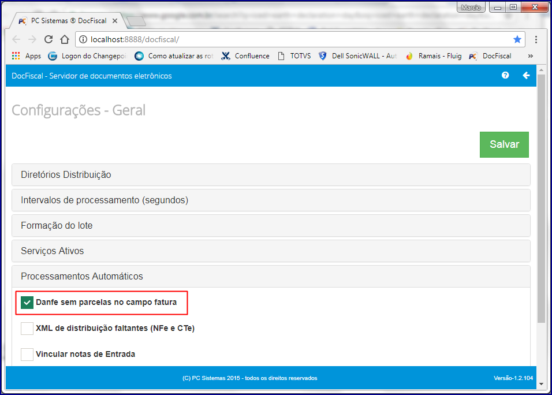552x395 pixels.
Task: Click the browser back arrow
Action: click(16, 39)
